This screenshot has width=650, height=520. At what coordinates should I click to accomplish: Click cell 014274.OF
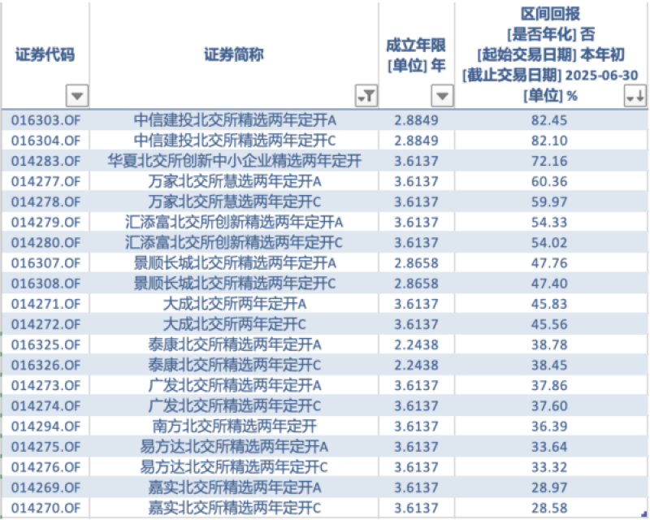(x=45, y=405)
